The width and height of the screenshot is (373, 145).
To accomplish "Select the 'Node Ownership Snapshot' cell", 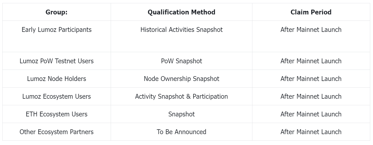I will coord(182,79).
